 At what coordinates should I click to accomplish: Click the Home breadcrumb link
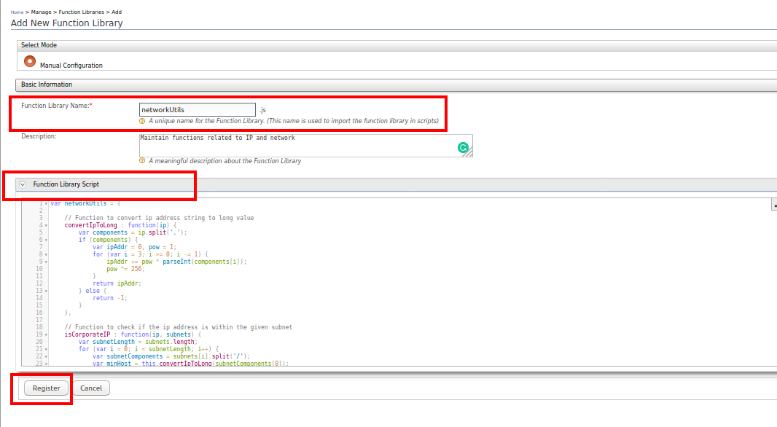click(x=17, y=12)
